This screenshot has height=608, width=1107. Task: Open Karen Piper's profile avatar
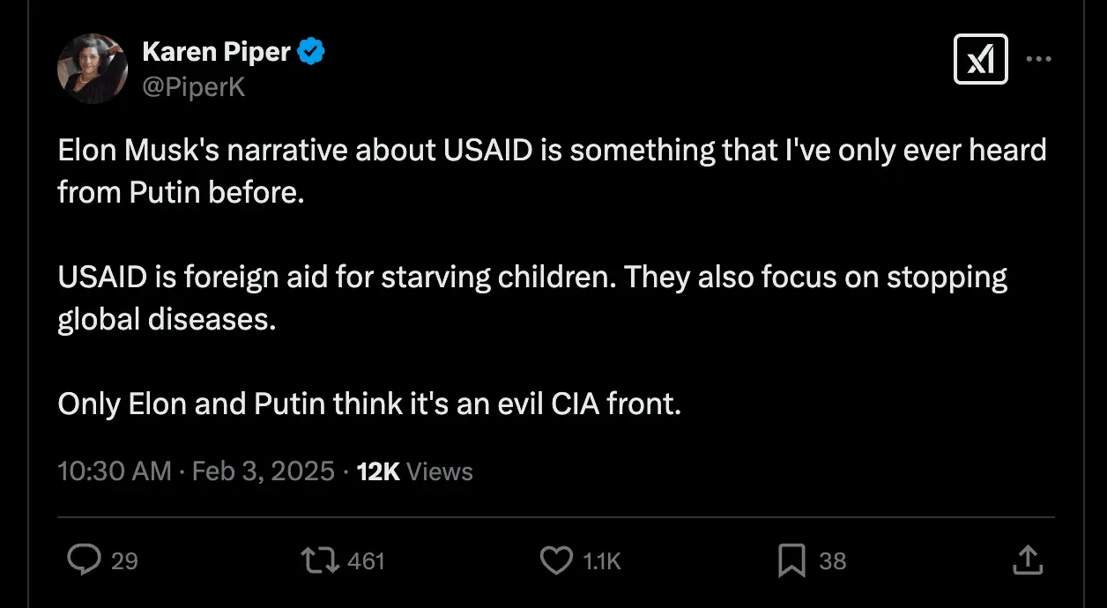point(93,69)
